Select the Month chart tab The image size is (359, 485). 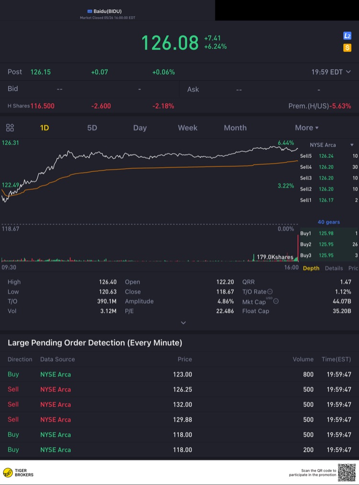tap(235, 128)
